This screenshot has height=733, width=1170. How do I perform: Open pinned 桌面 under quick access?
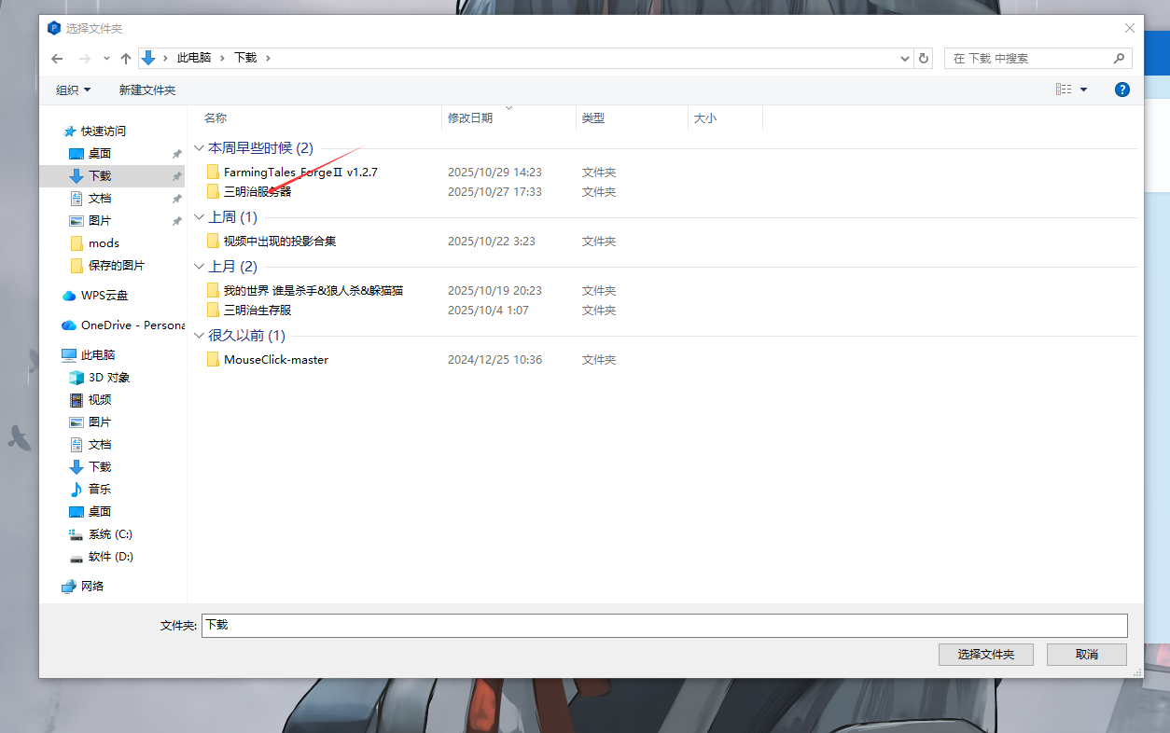pos(100,153)
